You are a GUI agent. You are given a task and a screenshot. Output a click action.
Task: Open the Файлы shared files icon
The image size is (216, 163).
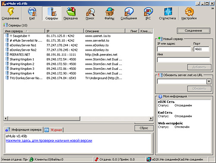click(x=109, y=13)
